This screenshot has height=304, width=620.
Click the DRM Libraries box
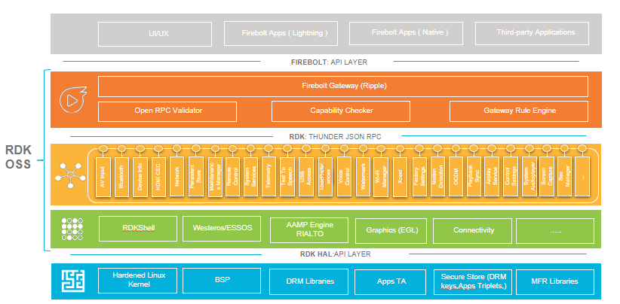pyautogui.click(x=308, y=281)
